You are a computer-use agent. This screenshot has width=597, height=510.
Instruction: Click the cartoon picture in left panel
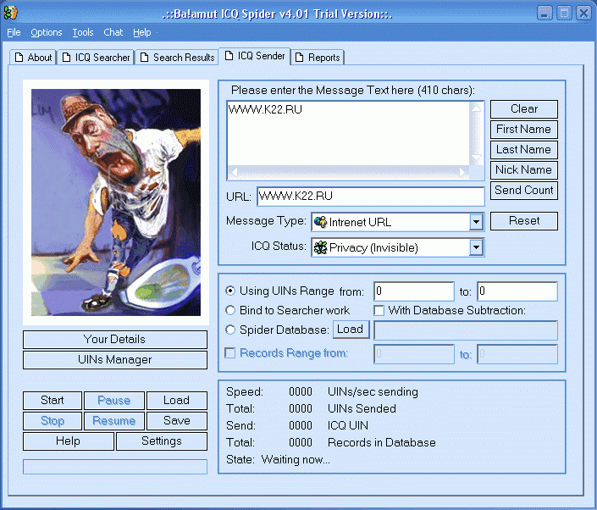116,202
